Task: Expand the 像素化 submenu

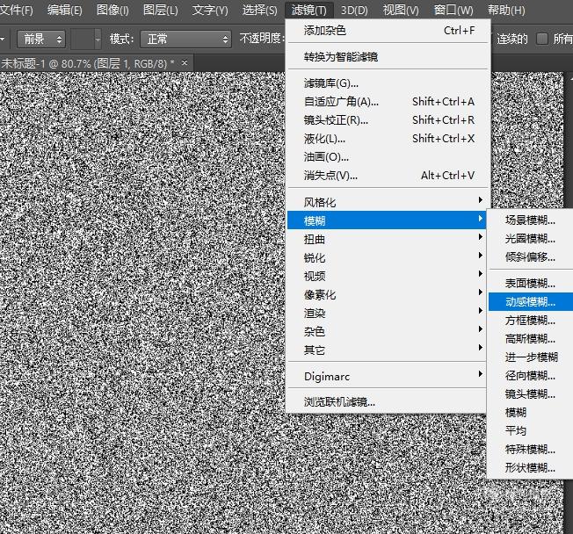Action: point(387,294)
